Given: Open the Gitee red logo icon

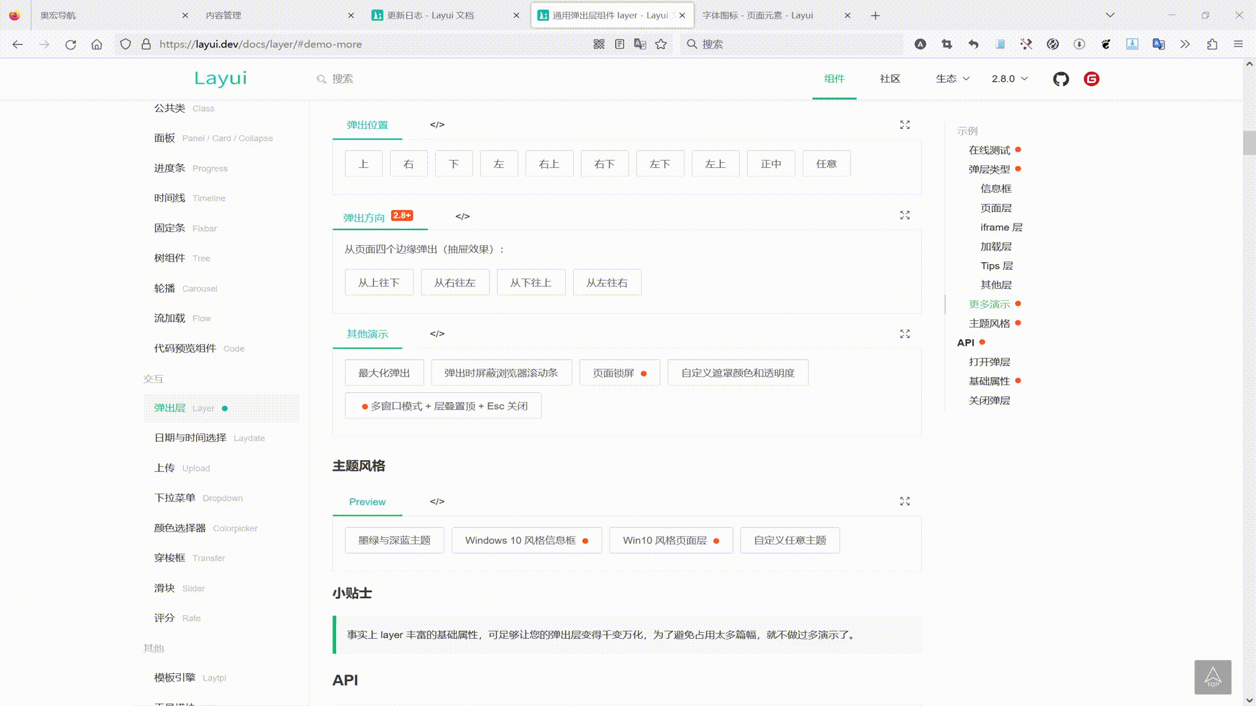Looking at the screenshot, I should tap(1091, 79).
